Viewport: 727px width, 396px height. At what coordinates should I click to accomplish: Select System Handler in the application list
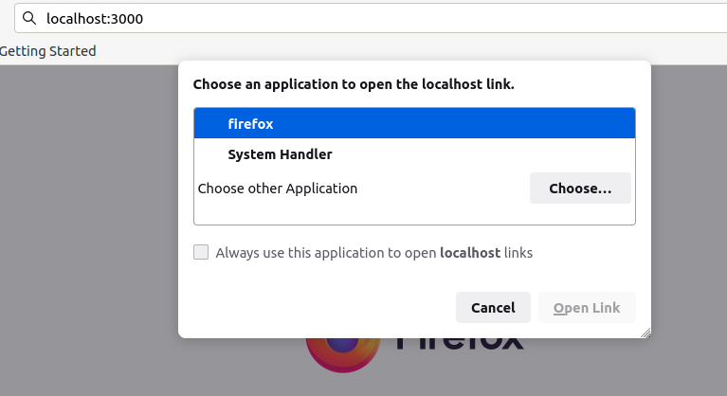point(414,153)
